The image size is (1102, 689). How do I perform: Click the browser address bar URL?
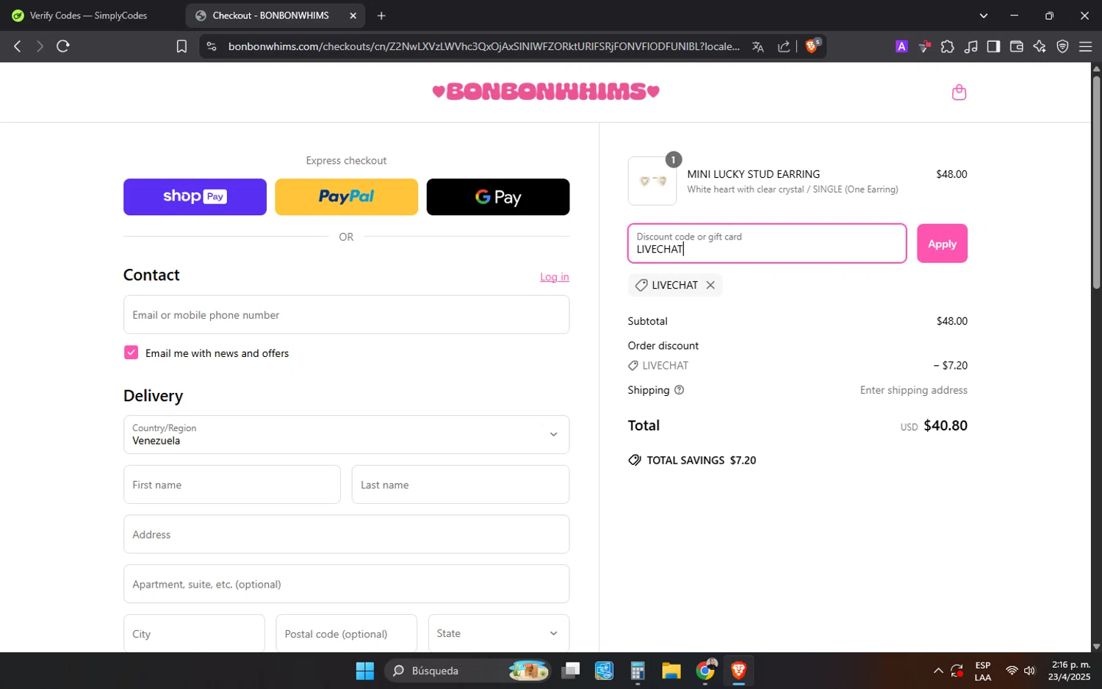(483, 46)
